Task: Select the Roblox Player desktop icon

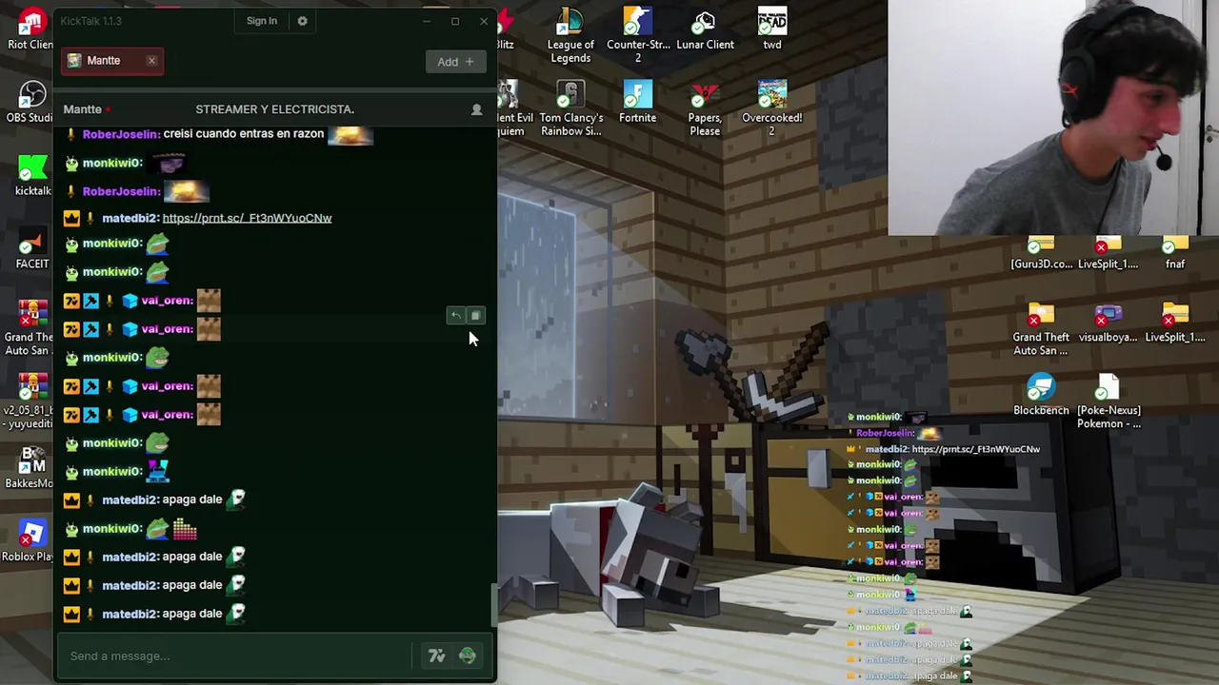Action: point(29,540)
